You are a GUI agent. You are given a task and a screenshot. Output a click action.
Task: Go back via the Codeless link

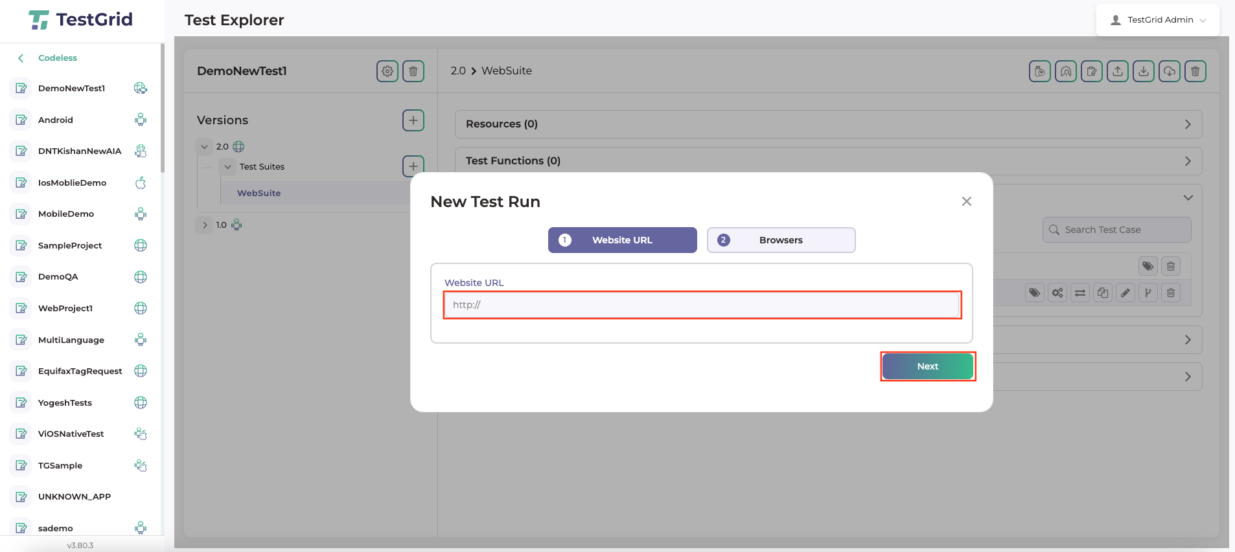point(57,58)
